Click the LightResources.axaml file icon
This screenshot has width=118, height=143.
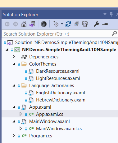tap(31, 79)
